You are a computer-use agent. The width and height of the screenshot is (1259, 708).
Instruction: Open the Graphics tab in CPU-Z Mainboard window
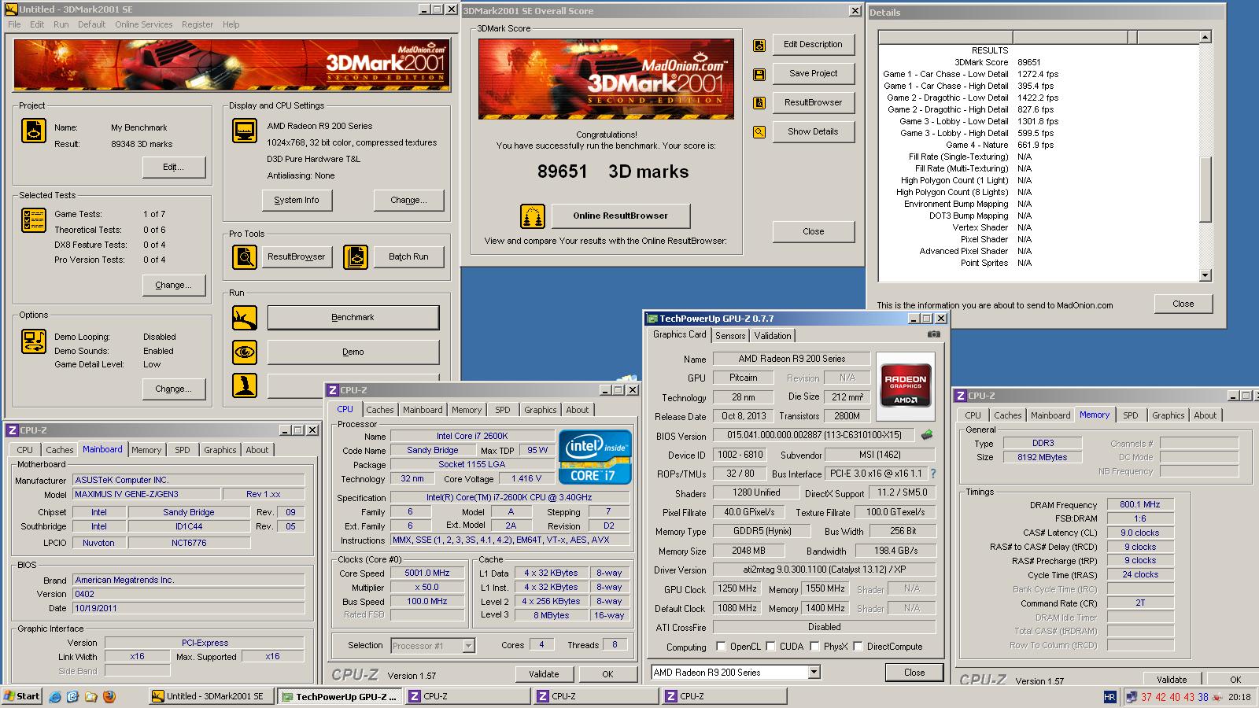coord(220,450)
